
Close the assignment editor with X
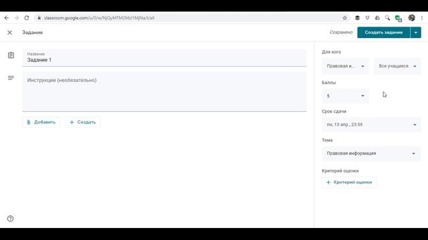tap(9, 33)
